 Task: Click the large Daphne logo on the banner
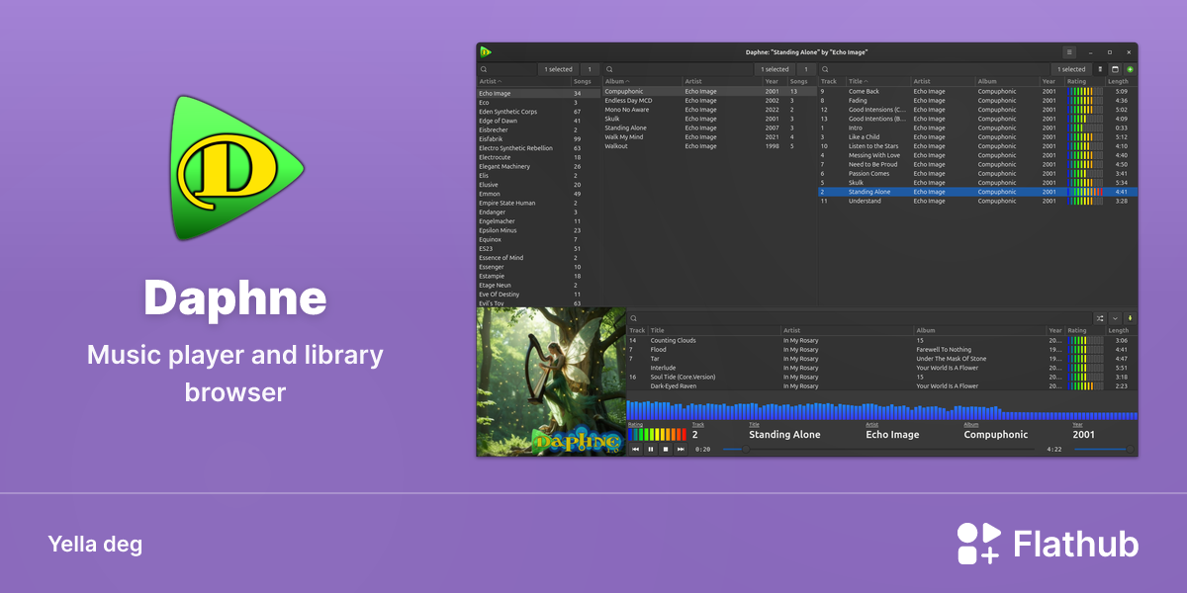(235, 167)
